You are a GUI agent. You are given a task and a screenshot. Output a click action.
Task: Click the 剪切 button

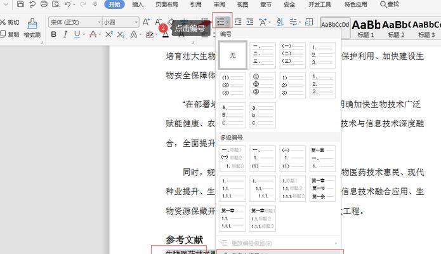[x=10, y=22]
